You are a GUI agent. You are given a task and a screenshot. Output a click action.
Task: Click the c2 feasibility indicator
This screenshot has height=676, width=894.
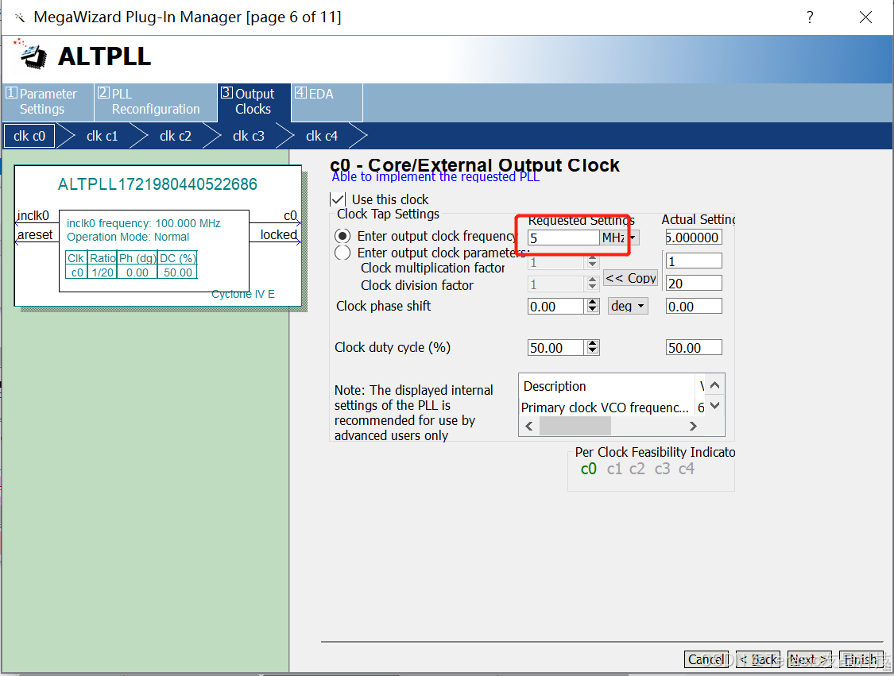point(637,469)
